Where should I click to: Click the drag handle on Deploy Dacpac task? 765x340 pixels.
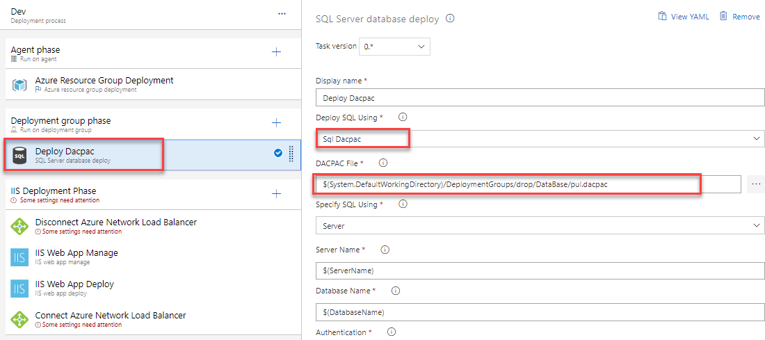[291, 153]
